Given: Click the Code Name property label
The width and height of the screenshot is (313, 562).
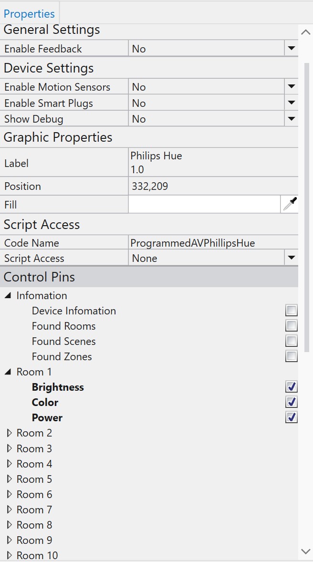Looking at the screenshot, I should 31,243.
